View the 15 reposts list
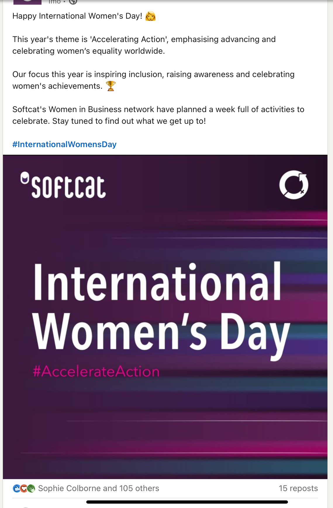 298,488
